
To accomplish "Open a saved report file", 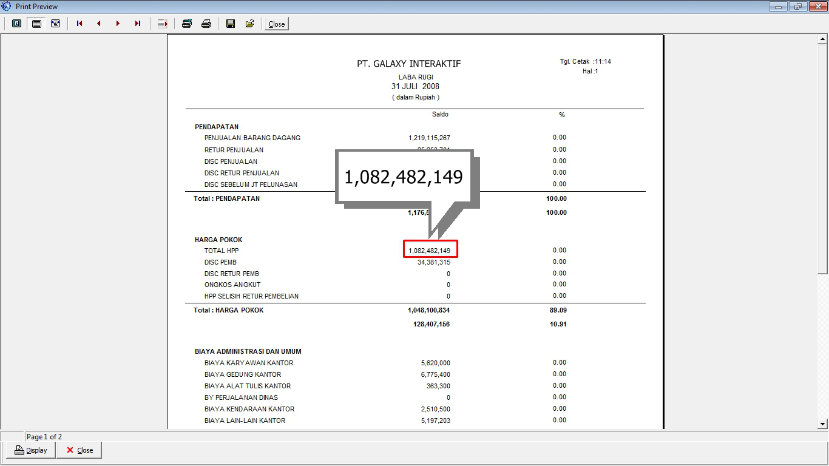I will (249, 24).
